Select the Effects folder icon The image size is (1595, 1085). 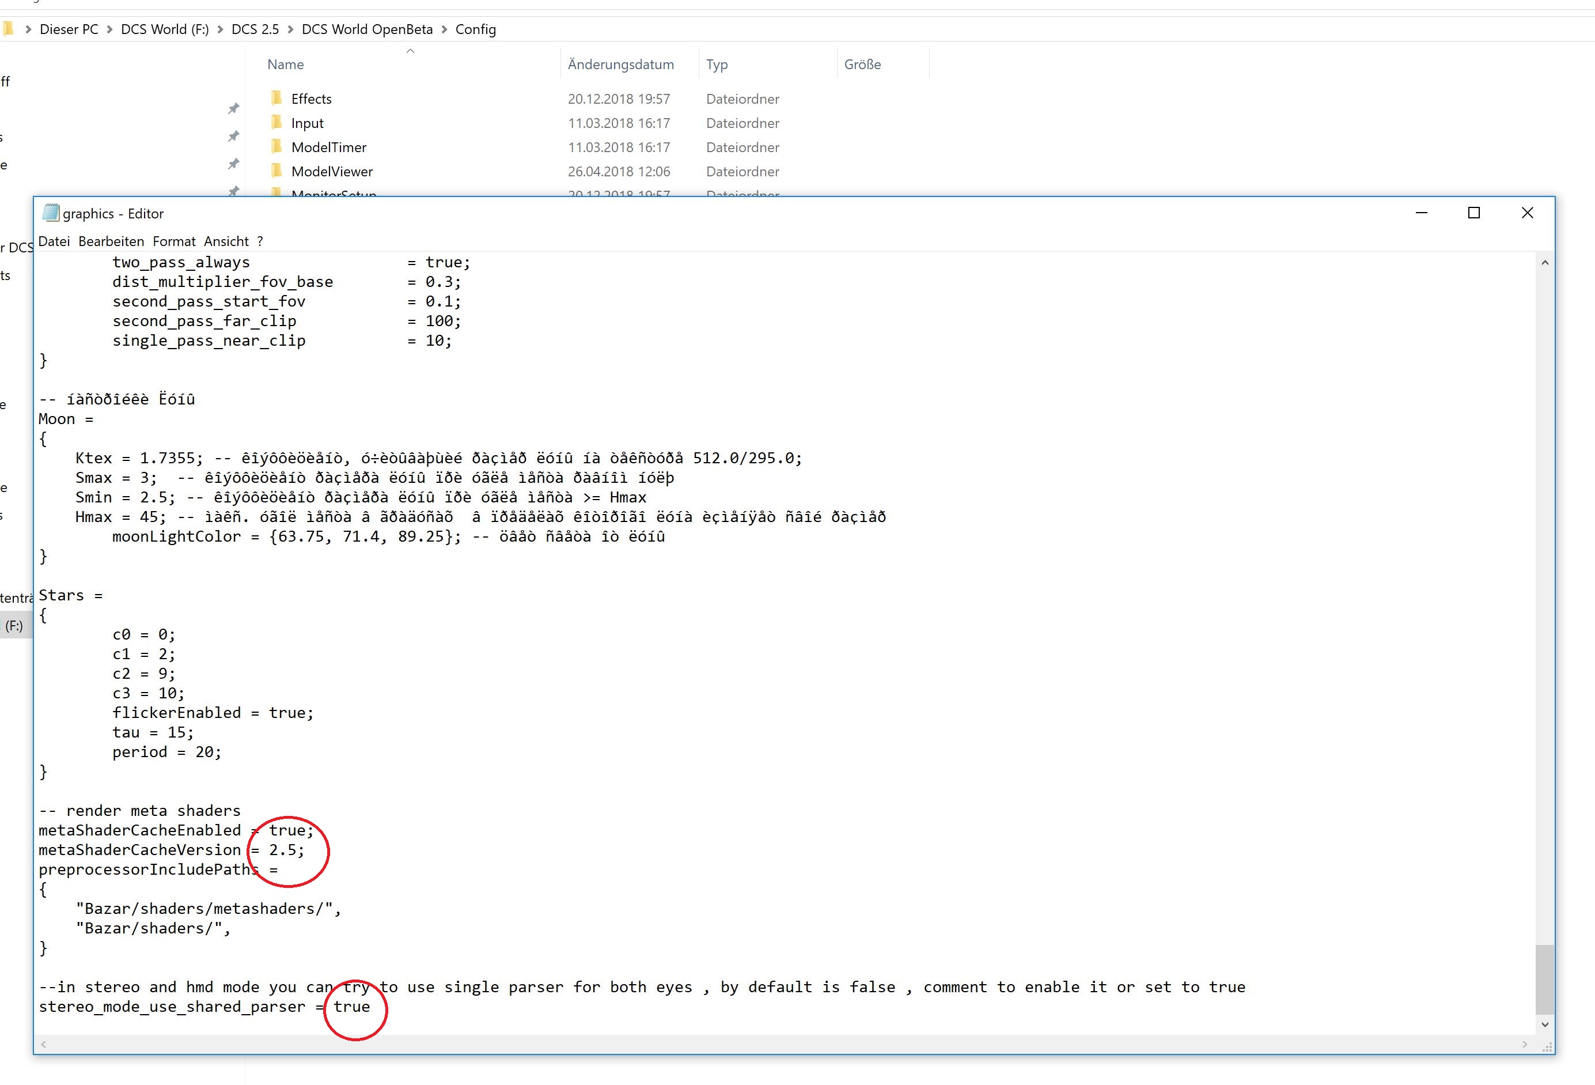[x=276, y=97]
